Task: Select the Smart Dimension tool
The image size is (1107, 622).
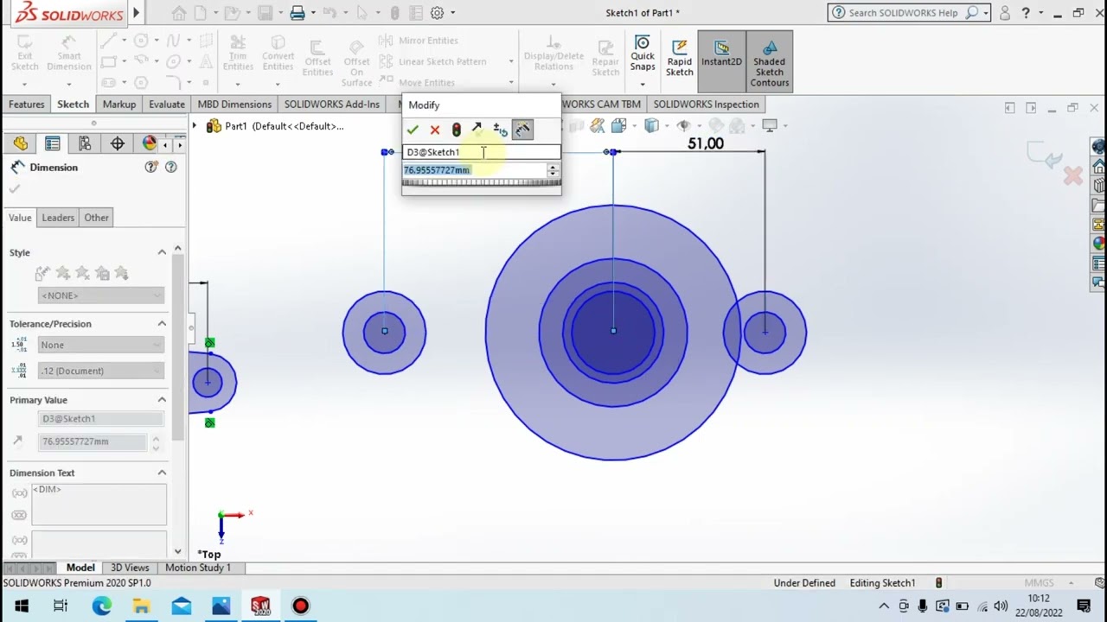Action: 69,55
